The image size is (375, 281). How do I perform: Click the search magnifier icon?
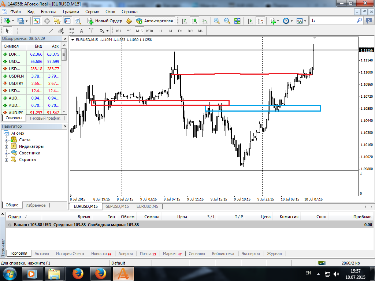359,21
